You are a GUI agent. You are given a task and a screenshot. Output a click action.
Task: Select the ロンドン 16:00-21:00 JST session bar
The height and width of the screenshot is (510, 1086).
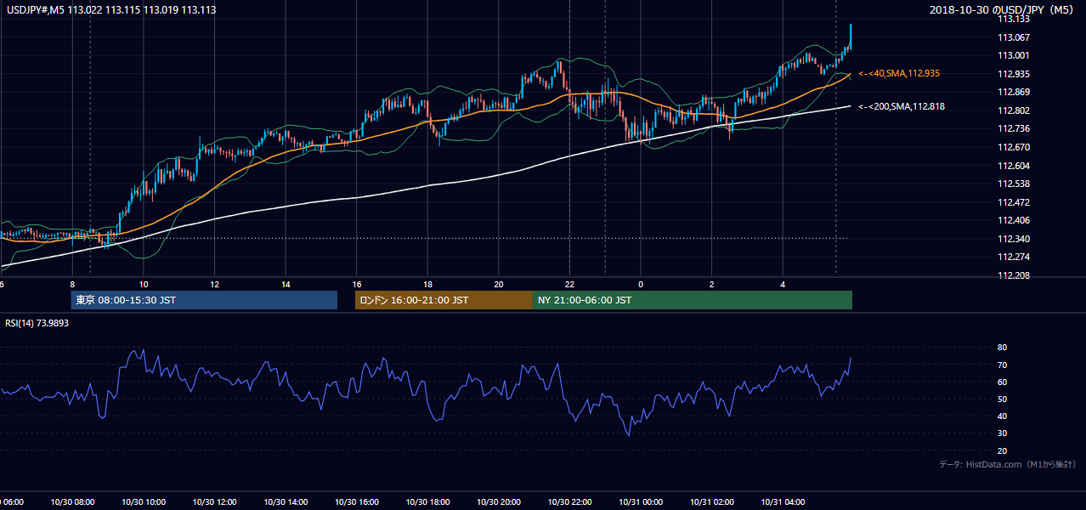click(444, 300)
